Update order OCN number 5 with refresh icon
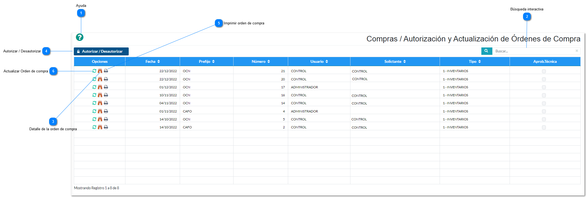The height and width of the screenshot is (198, 587). click(x=94, y=119)
